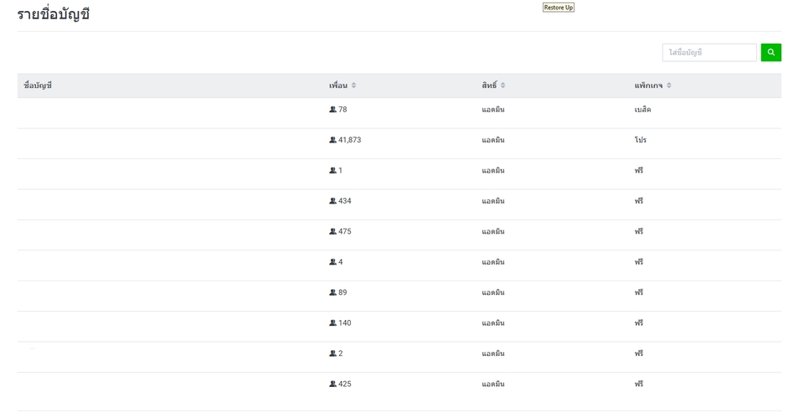Click the เบสิค package in first row

(x=642, y=110)
